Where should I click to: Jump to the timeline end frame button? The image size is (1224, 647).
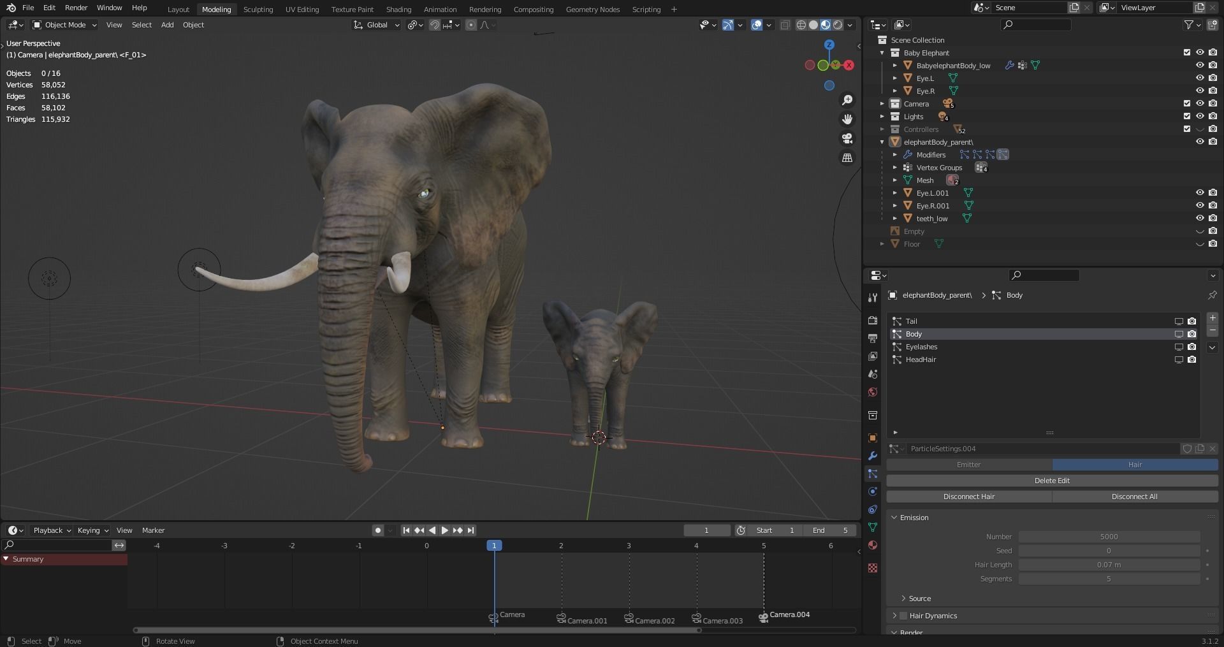(470, 530)
